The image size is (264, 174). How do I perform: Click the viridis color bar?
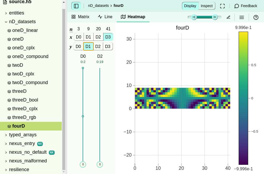click(x=243, y=98)
